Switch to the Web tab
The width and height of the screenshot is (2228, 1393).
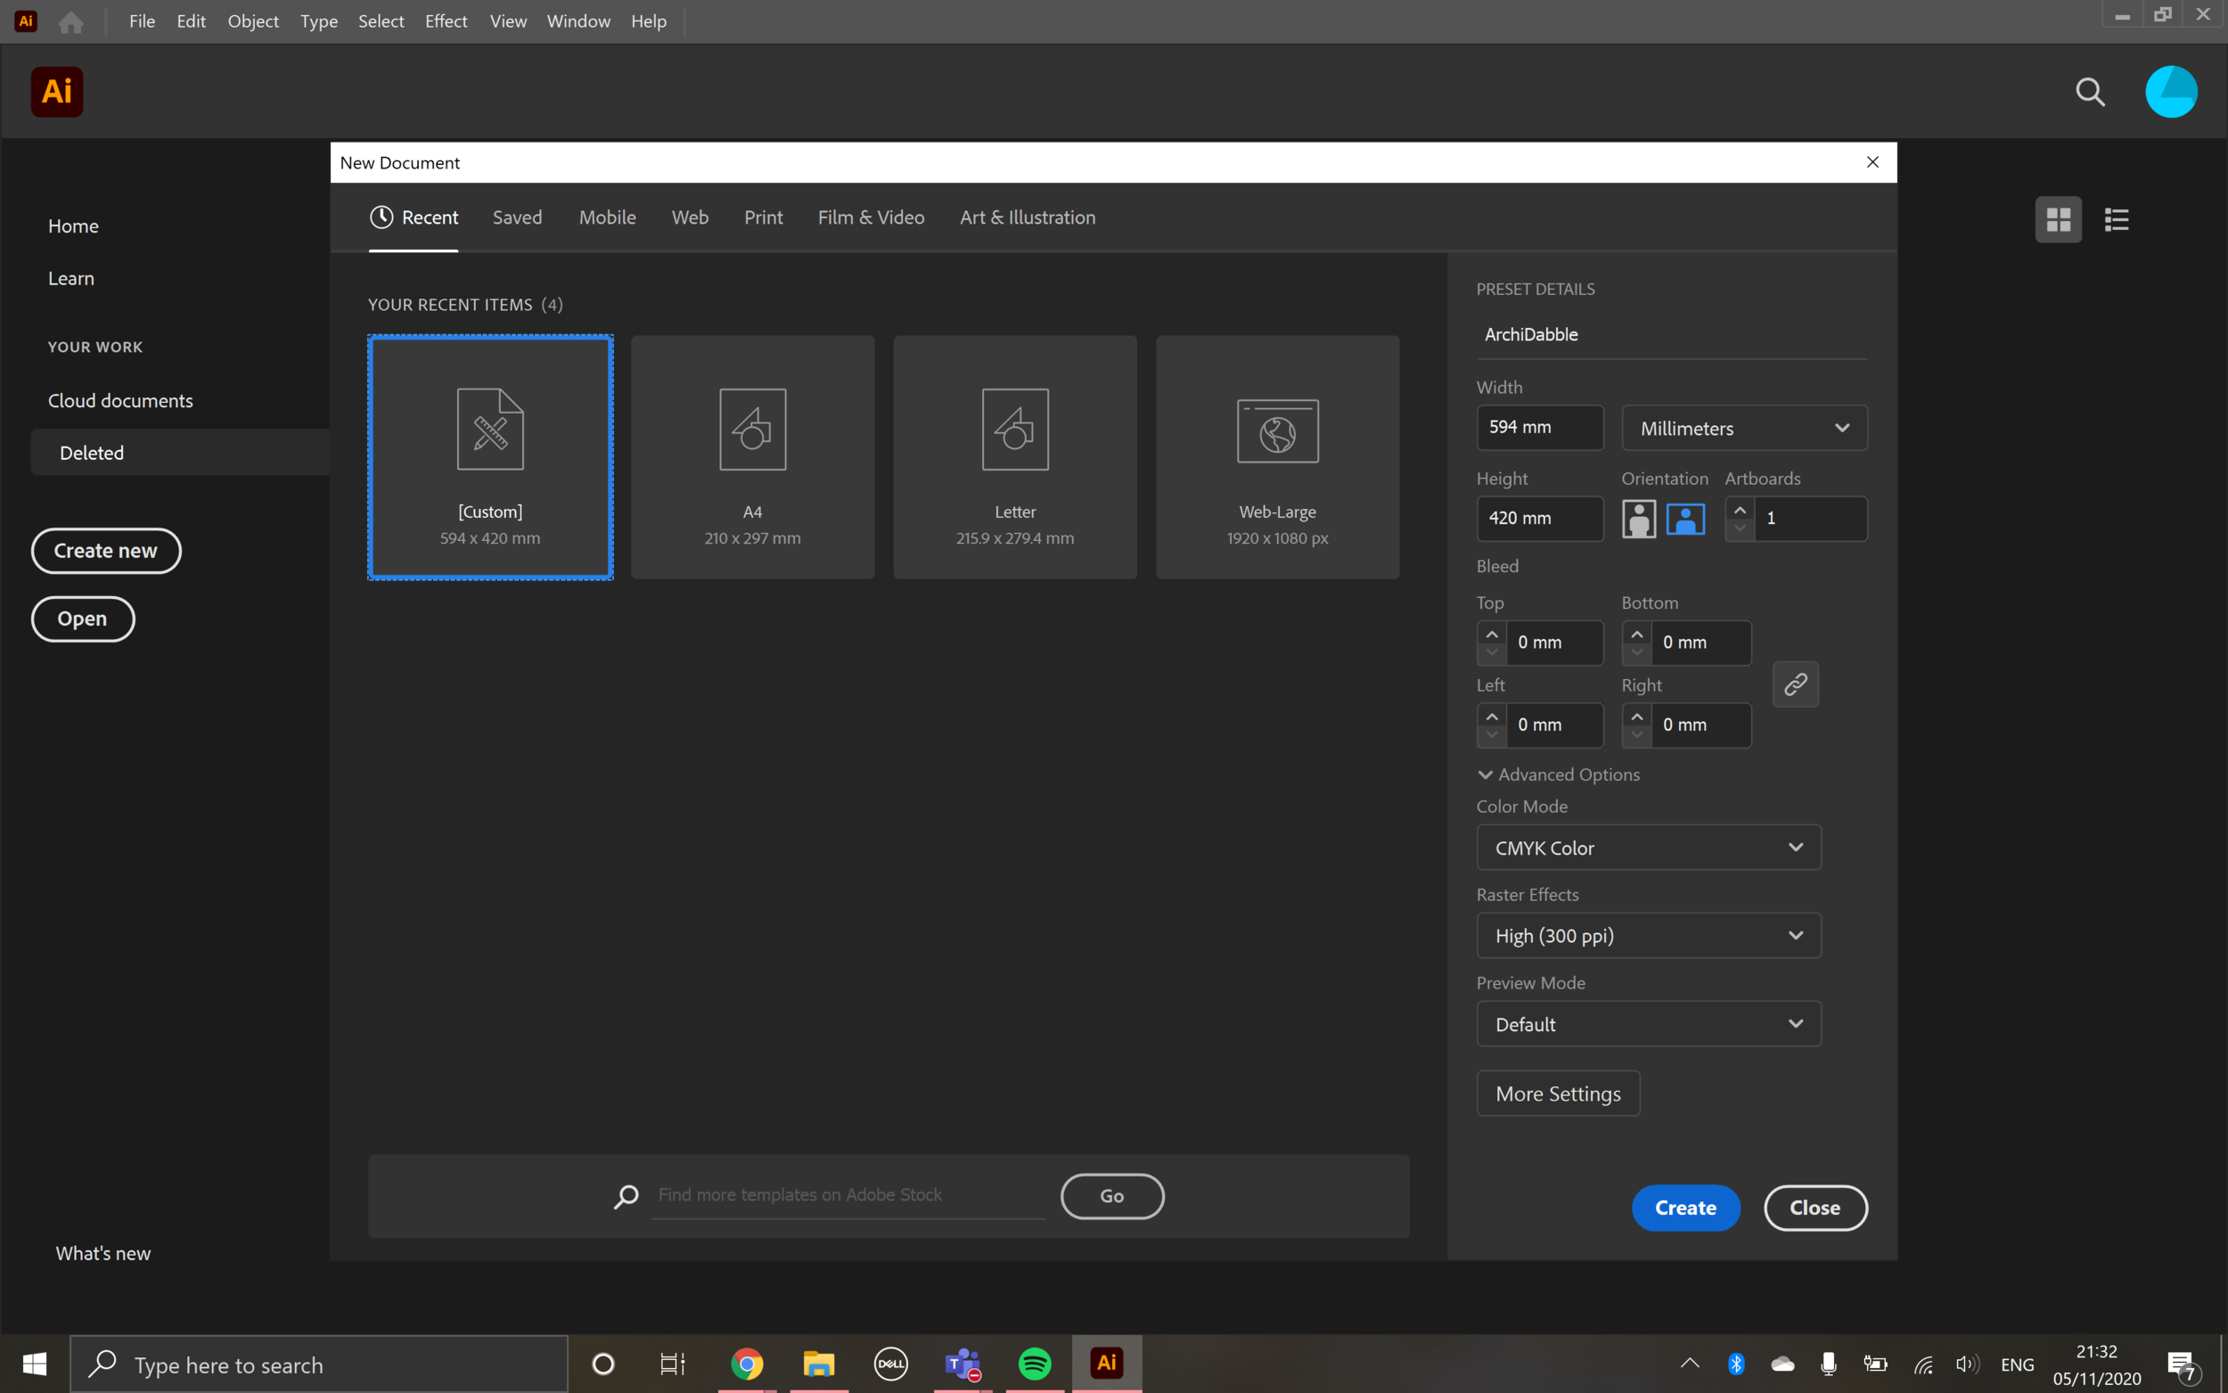(x=690, y=217)
